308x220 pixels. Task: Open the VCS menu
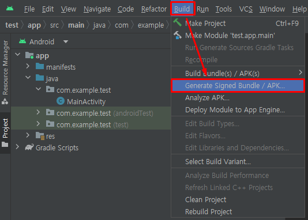click(x=246, y=9)
